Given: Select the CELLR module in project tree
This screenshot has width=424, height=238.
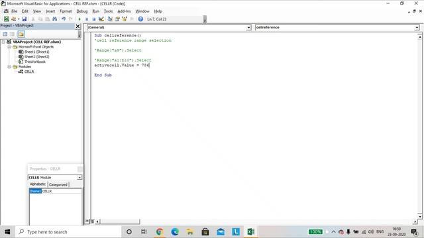Looking at the screenshot, I should tap(29, 71).
